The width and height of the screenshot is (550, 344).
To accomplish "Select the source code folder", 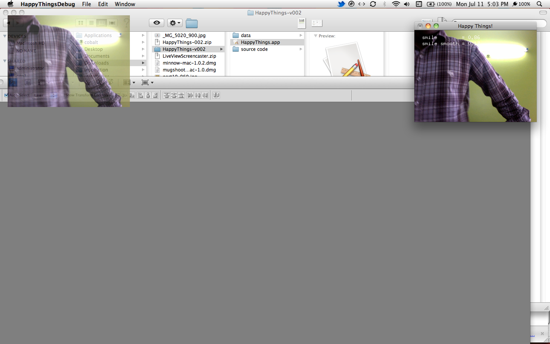I will 267,49.
